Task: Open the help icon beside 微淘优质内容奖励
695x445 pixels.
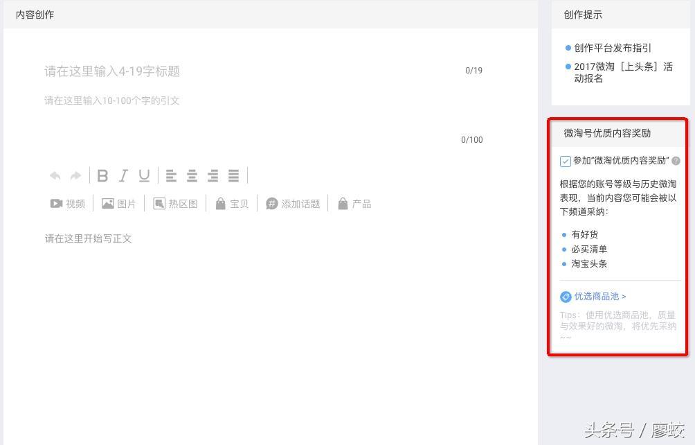Action: pos(676,161)
